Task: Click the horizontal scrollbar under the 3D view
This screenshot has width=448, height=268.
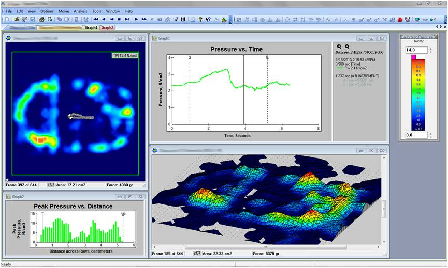Action: (269, 247)
